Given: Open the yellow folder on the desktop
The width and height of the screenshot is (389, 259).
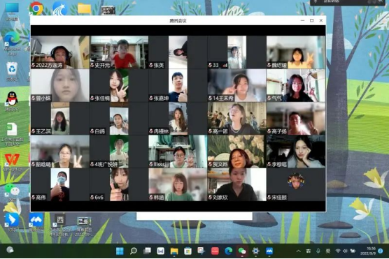Looking at the screenshot, I should pos(84,8).
